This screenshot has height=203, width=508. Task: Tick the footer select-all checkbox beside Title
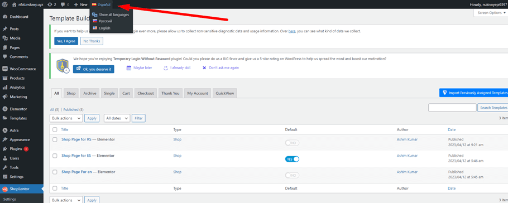pos(55,188)
